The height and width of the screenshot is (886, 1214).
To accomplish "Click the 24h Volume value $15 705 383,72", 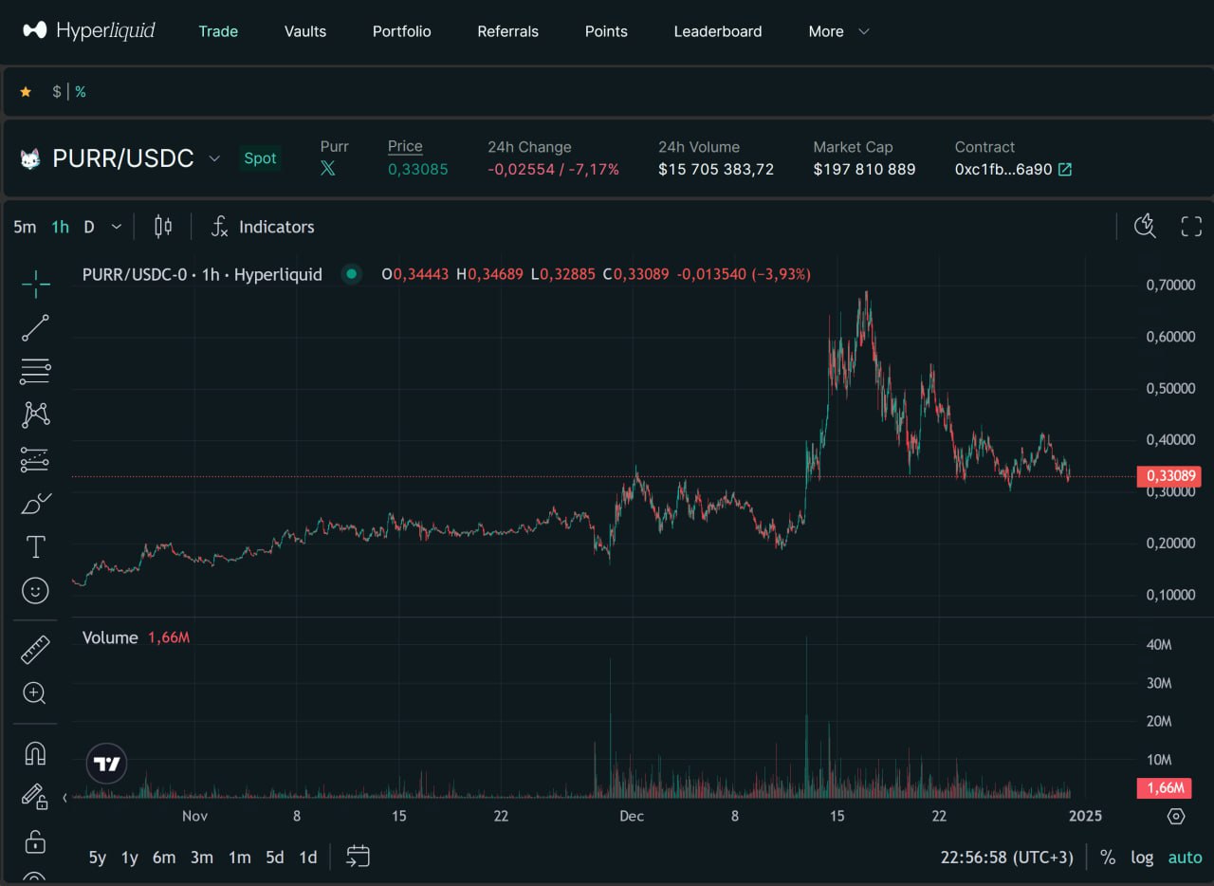I will pyautogui.click(x=716, y=170).
